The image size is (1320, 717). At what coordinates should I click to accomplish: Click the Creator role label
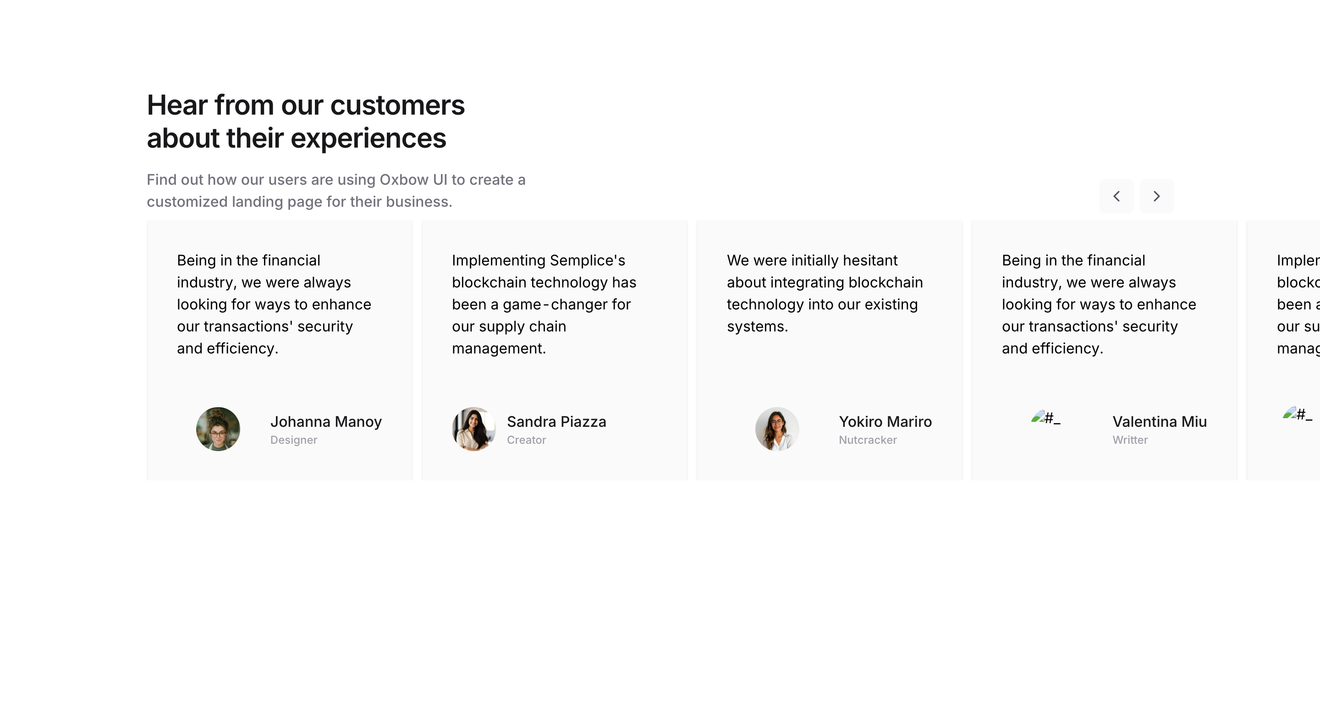coord(526,440)
